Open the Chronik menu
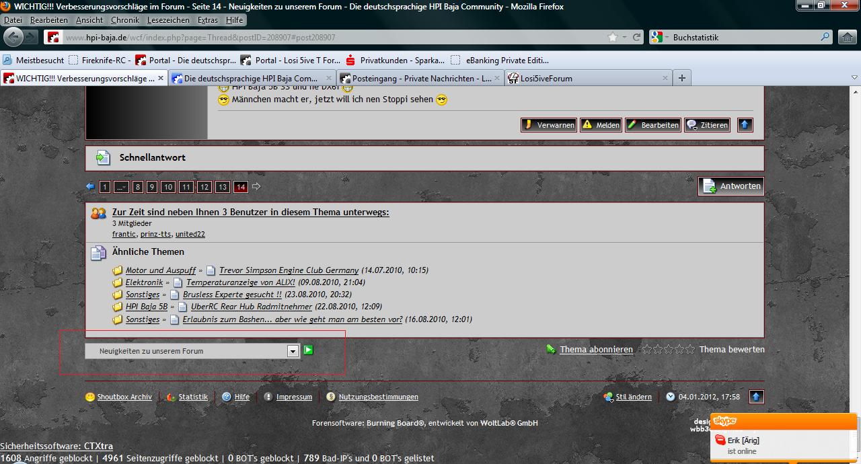 tap(125, 20)
